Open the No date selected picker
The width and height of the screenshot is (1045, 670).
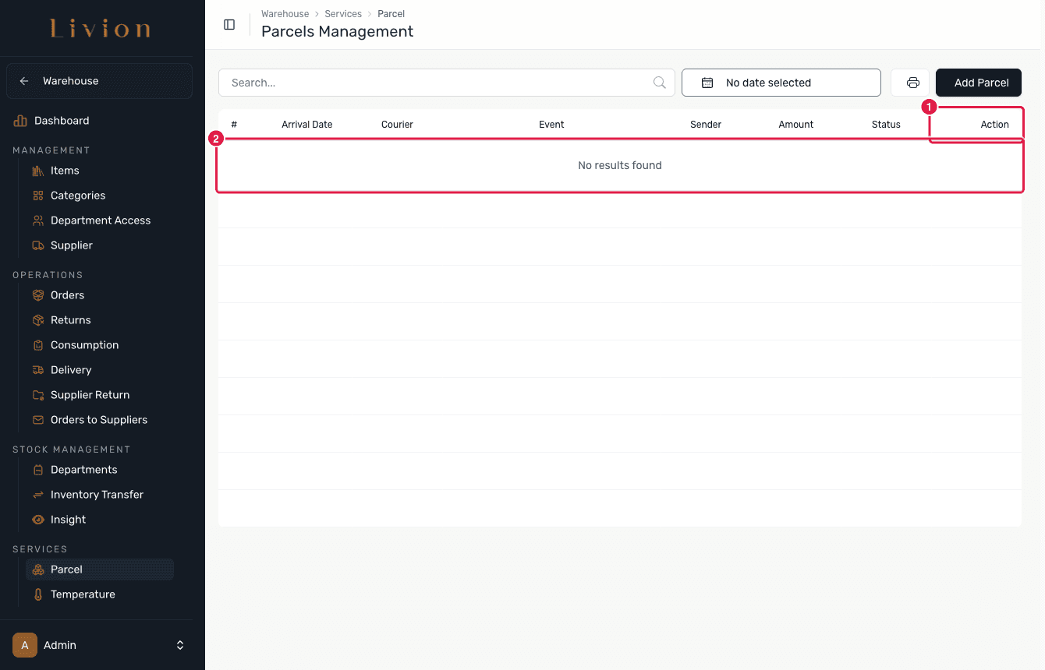[781, 83]
